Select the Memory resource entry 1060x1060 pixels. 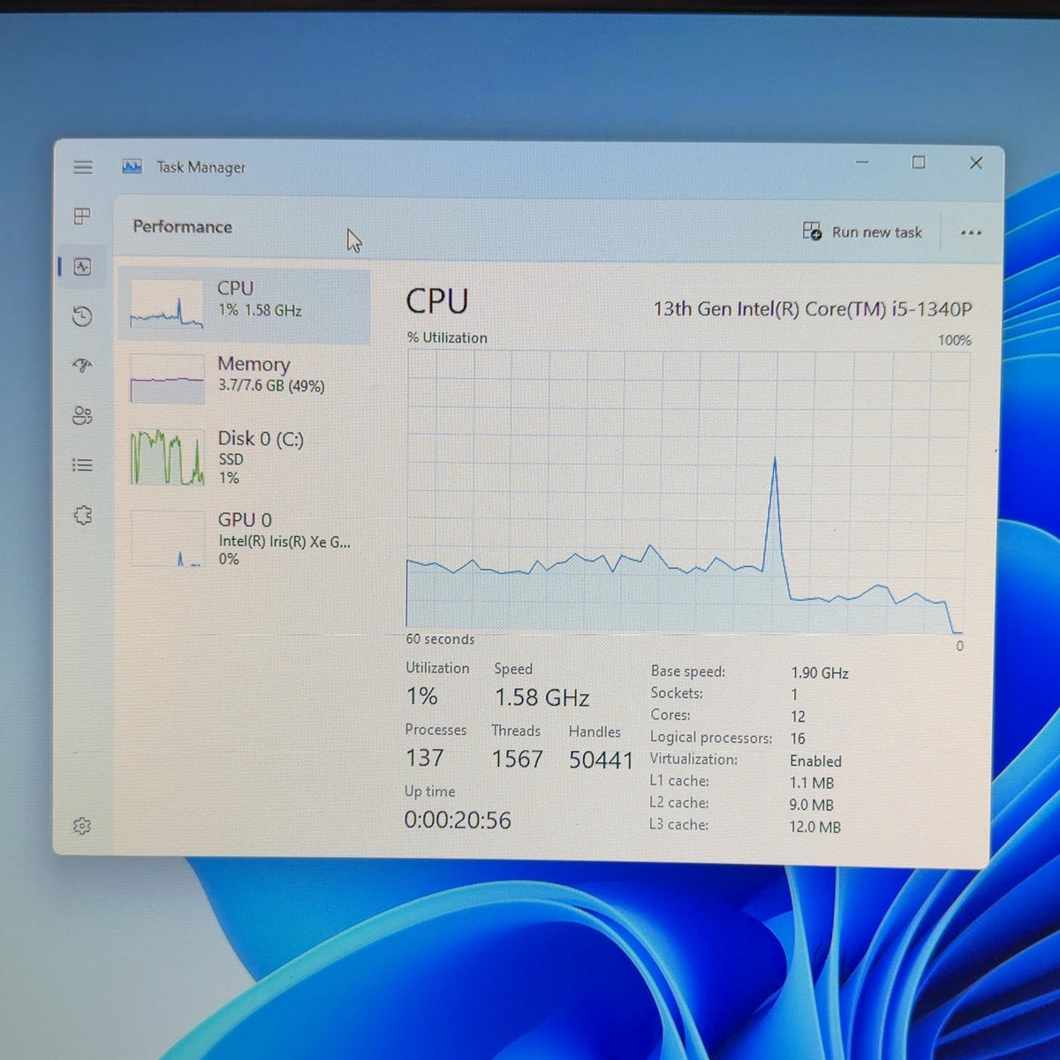click(245, 378)
